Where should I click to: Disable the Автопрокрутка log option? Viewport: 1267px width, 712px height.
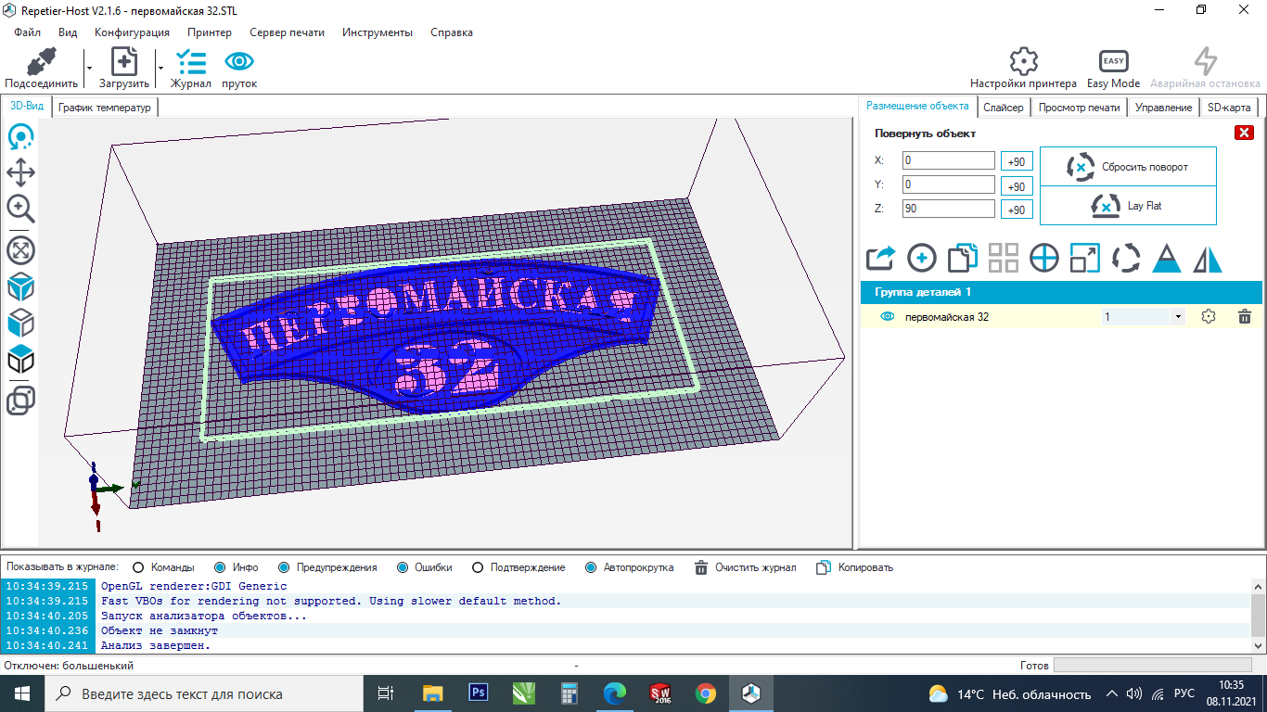coord(591,567)
